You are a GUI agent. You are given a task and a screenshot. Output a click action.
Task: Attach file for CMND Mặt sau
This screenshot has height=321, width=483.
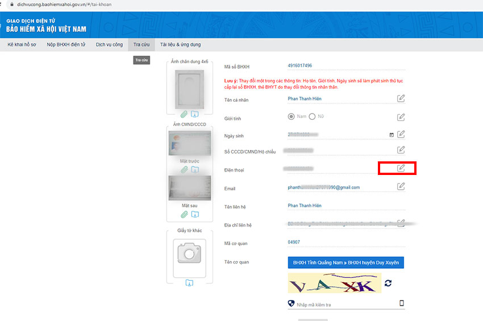(184, 214)
